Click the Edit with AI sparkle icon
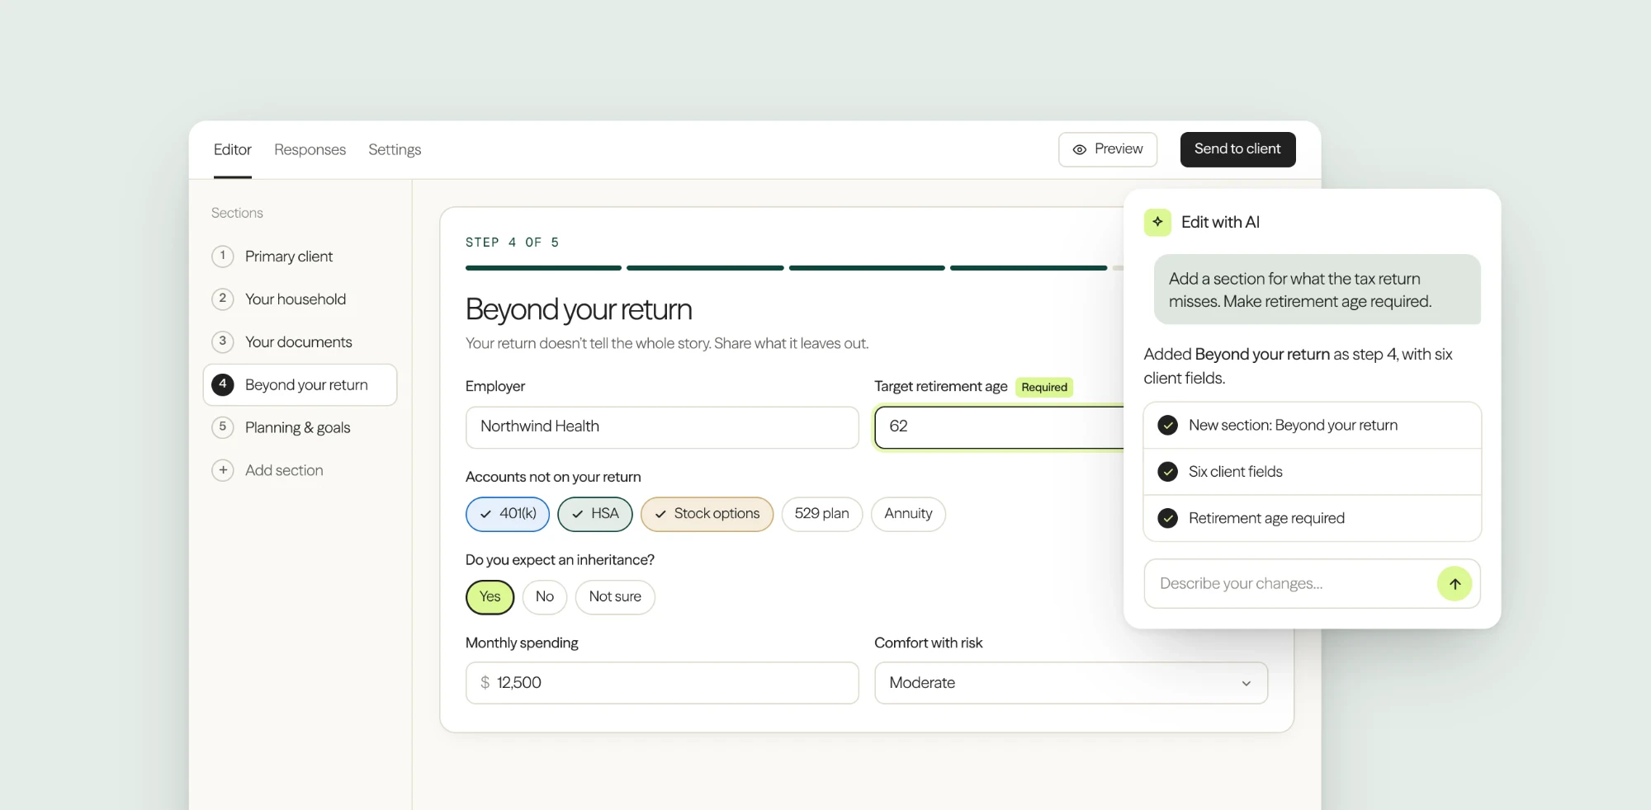This screenshot has height=810, width=1651. pos(1157,222)
